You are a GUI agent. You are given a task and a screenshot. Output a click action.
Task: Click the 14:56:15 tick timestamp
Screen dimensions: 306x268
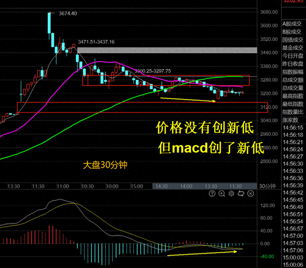click(x=293, y=128)
